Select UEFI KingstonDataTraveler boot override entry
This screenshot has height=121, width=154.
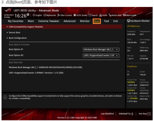(x=36, y=73)
